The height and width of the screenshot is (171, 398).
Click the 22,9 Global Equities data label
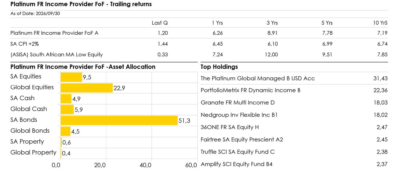point(120,88)
